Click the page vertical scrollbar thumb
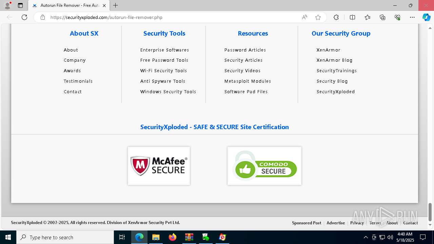Viewport: 434px width, 244px height. coord(430,212)
